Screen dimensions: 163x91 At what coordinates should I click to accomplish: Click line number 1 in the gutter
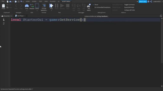tap(4, 20)
